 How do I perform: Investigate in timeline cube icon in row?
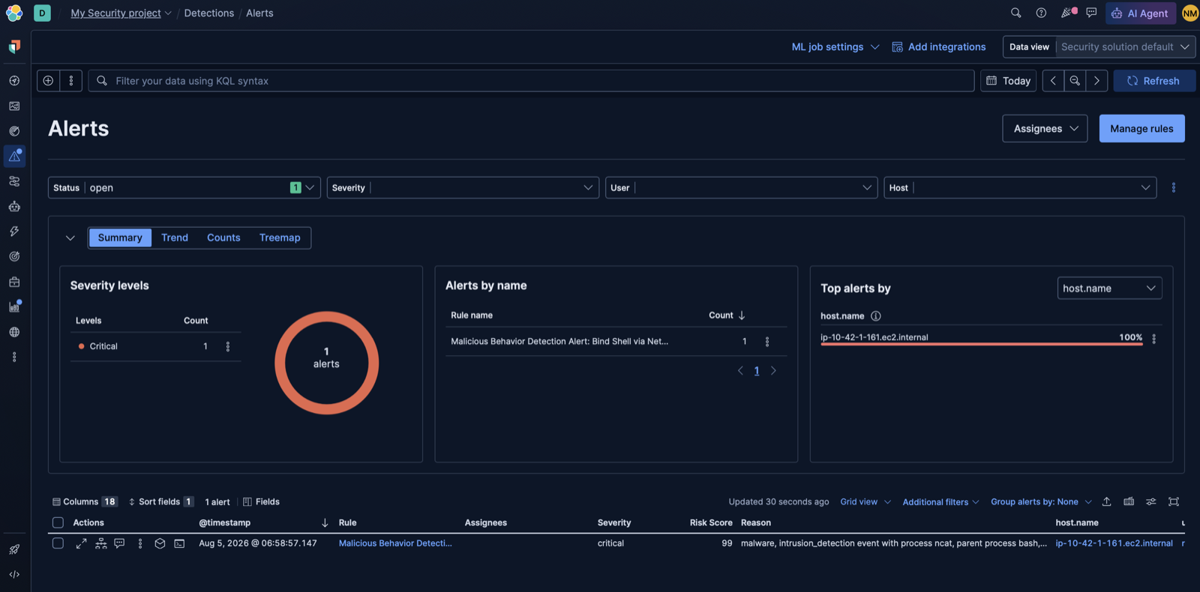point(160,543)
